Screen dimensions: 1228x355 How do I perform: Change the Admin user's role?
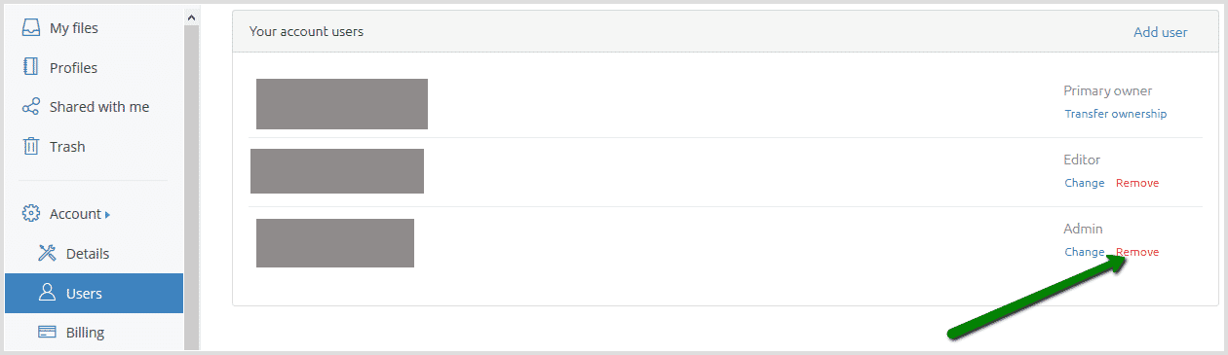(1084, 252)
